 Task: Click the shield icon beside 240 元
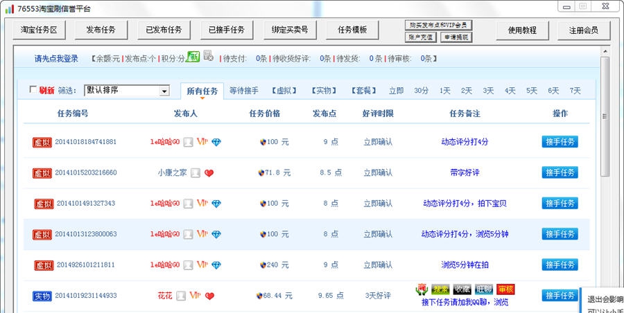point(263,265)
